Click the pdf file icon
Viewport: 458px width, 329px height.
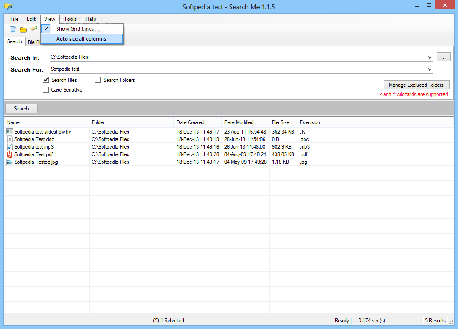(x=10, y=154)
